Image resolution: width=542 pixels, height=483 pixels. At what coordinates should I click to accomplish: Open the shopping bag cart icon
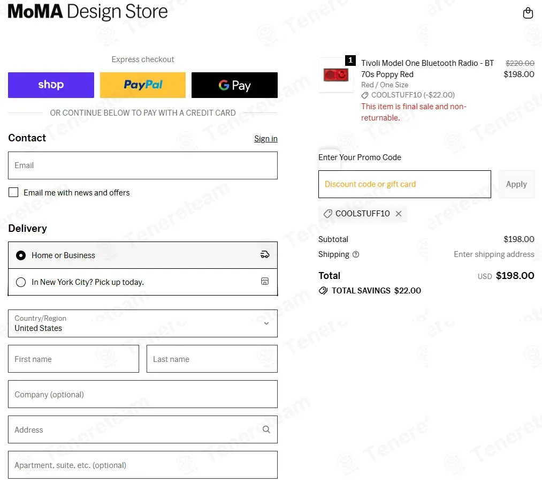tap(528, 13)
